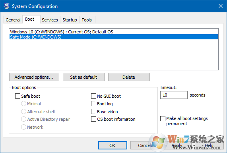Screen dimensions: 227x153
Task: Check Make all boot settings permanent
Action: click(163, 118)
